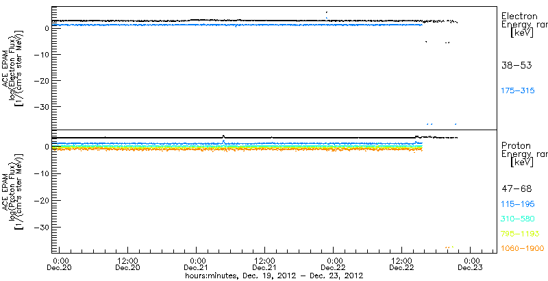Click the Electron Energy range legend heading
Screen dimensions: 548x281
(524, 25)
